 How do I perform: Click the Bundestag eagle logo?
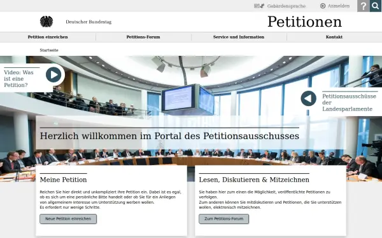pos(46,22)
